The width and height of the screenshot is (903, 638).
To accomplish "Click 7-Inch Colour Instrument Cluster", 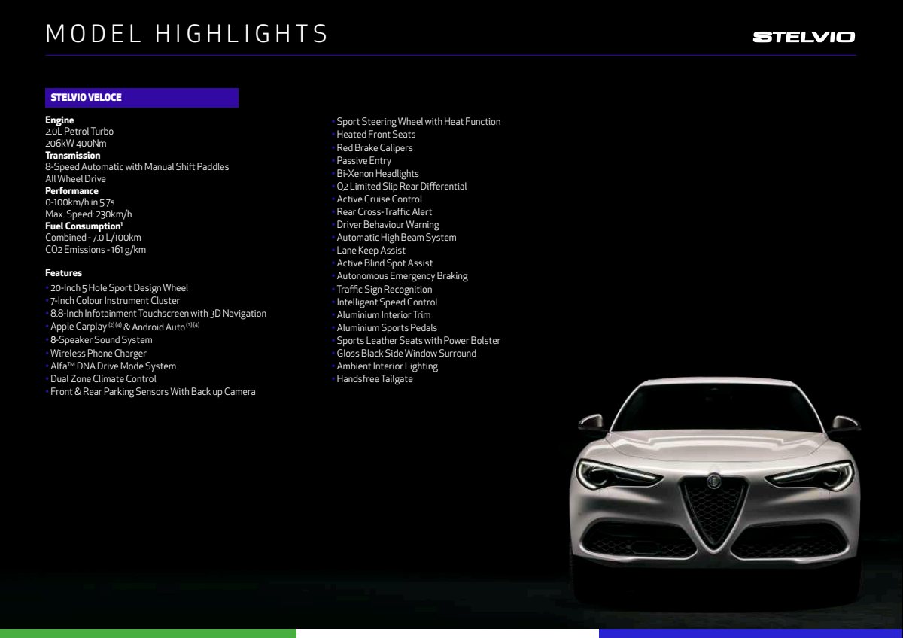I will click(x=115, y=301).
